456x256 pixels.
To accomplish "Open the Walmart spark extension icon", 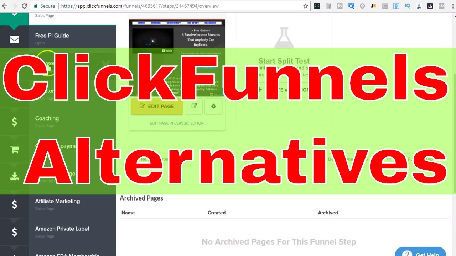I will point(317,6).
